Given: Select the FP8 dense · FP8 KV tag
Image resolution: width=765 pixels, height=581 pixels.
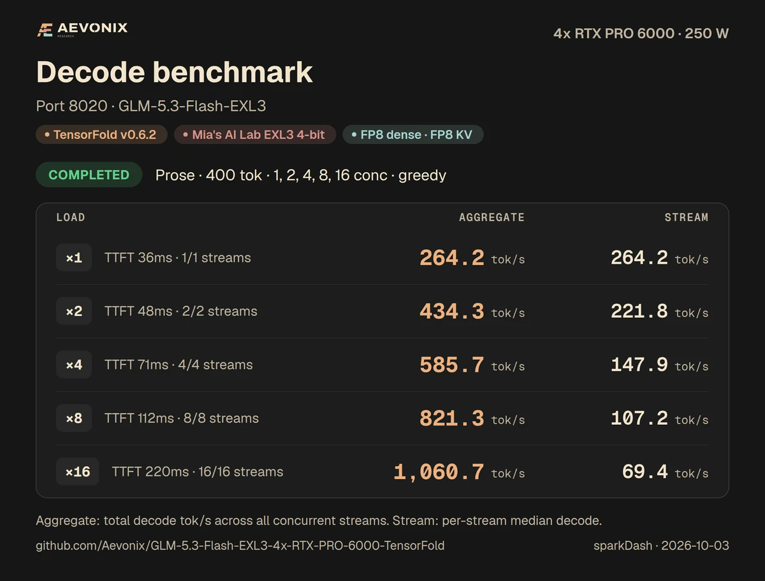Looking at the screenshot, I should click(x=413, y=134).
